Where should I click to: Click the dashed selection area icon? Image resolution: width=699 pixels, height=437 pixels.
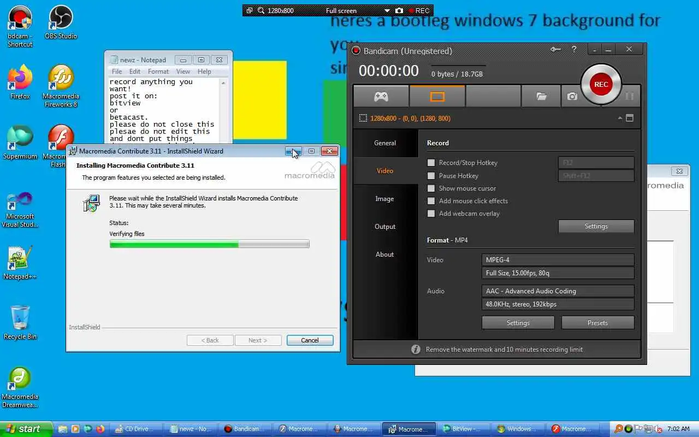point(363,118)
